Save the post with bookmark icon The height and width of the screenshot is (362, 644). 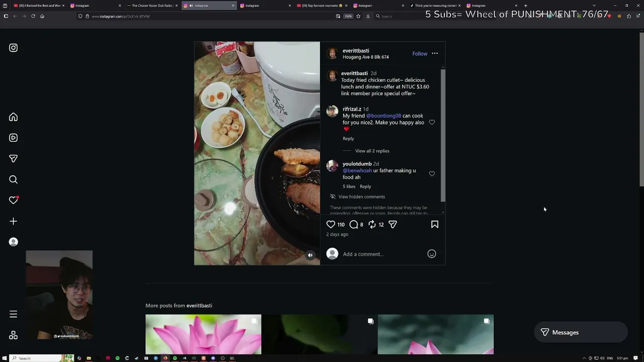coord(435,225)
